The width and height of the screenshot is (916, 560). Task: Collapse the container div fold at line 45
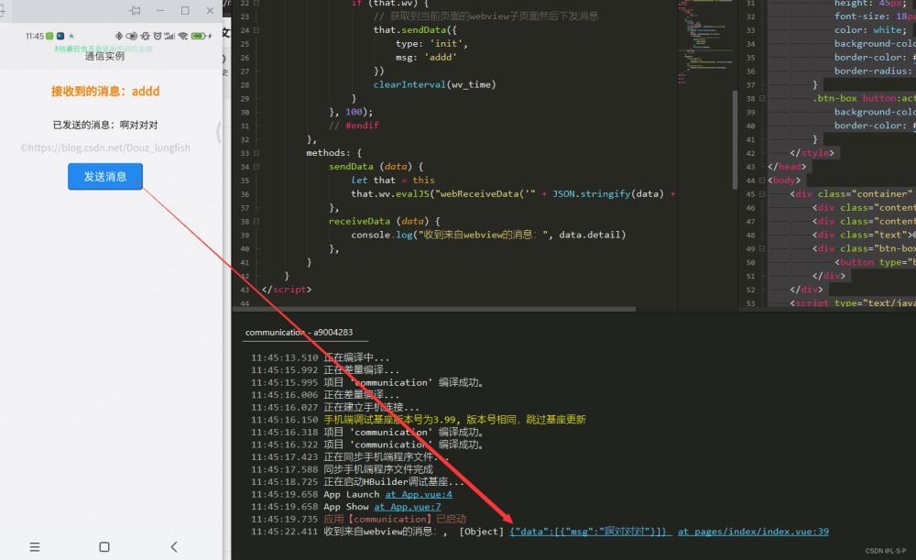(x=762, y=194)
